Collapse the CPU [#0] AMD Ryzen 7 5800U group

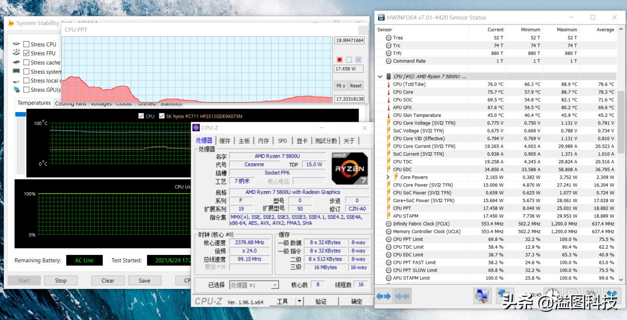(380, 76)
